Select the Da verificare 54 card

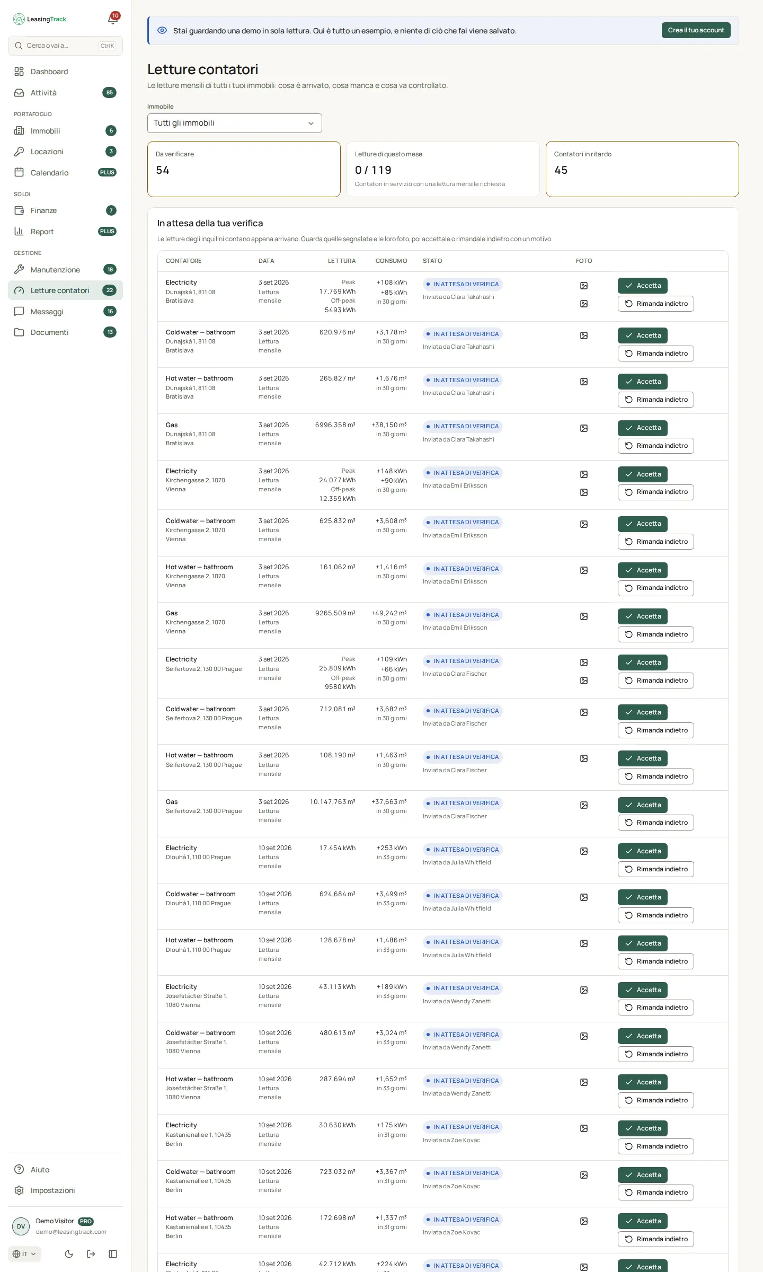point(244,169)
